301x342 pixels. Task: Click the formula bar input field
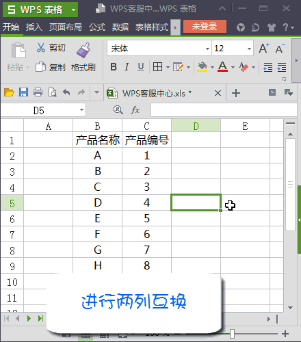(x=224, y=110)
